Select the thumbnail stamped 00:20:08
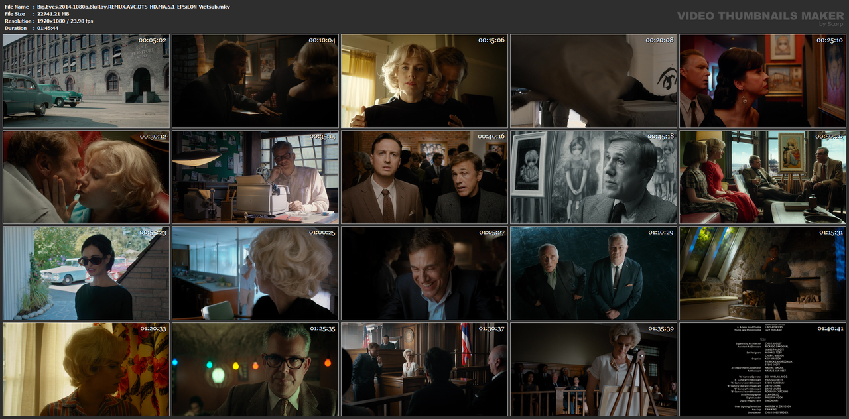This screenshot has width=849, height=419. 594,81
